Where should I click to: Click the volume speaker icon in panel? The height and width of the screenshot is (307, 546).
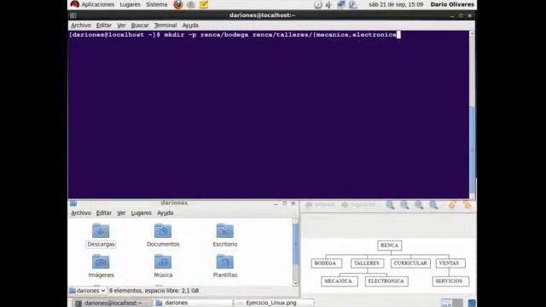328,4
